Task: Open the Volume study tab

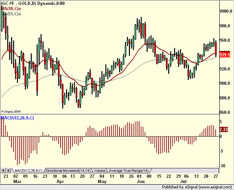Action: pyautogui.click(x=100, y=170)
